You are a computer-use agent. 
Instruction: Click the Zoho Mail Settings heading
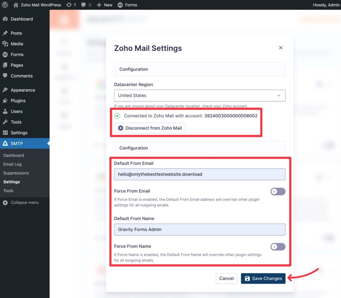pyautogui.click(x=148, y=48)
